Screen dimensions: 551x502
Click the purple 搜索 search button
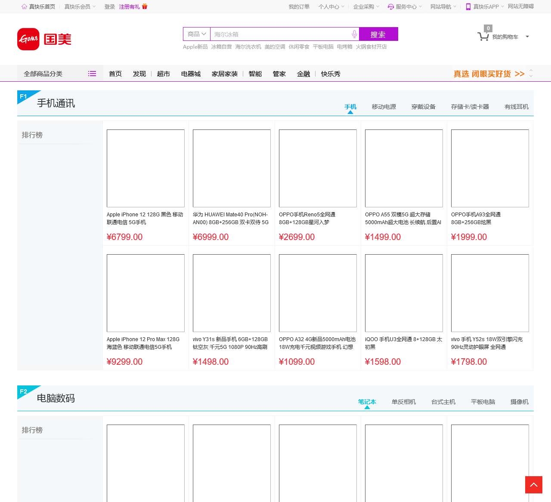[378, 34]
